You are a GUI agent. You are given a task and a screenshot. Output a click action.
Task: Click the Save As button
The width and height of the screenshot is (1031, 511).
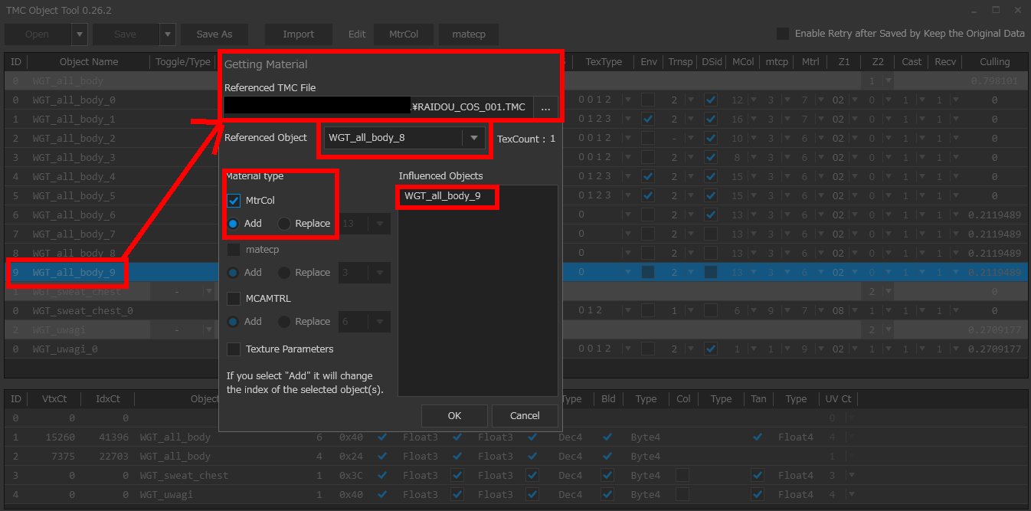tap(214, 34)
